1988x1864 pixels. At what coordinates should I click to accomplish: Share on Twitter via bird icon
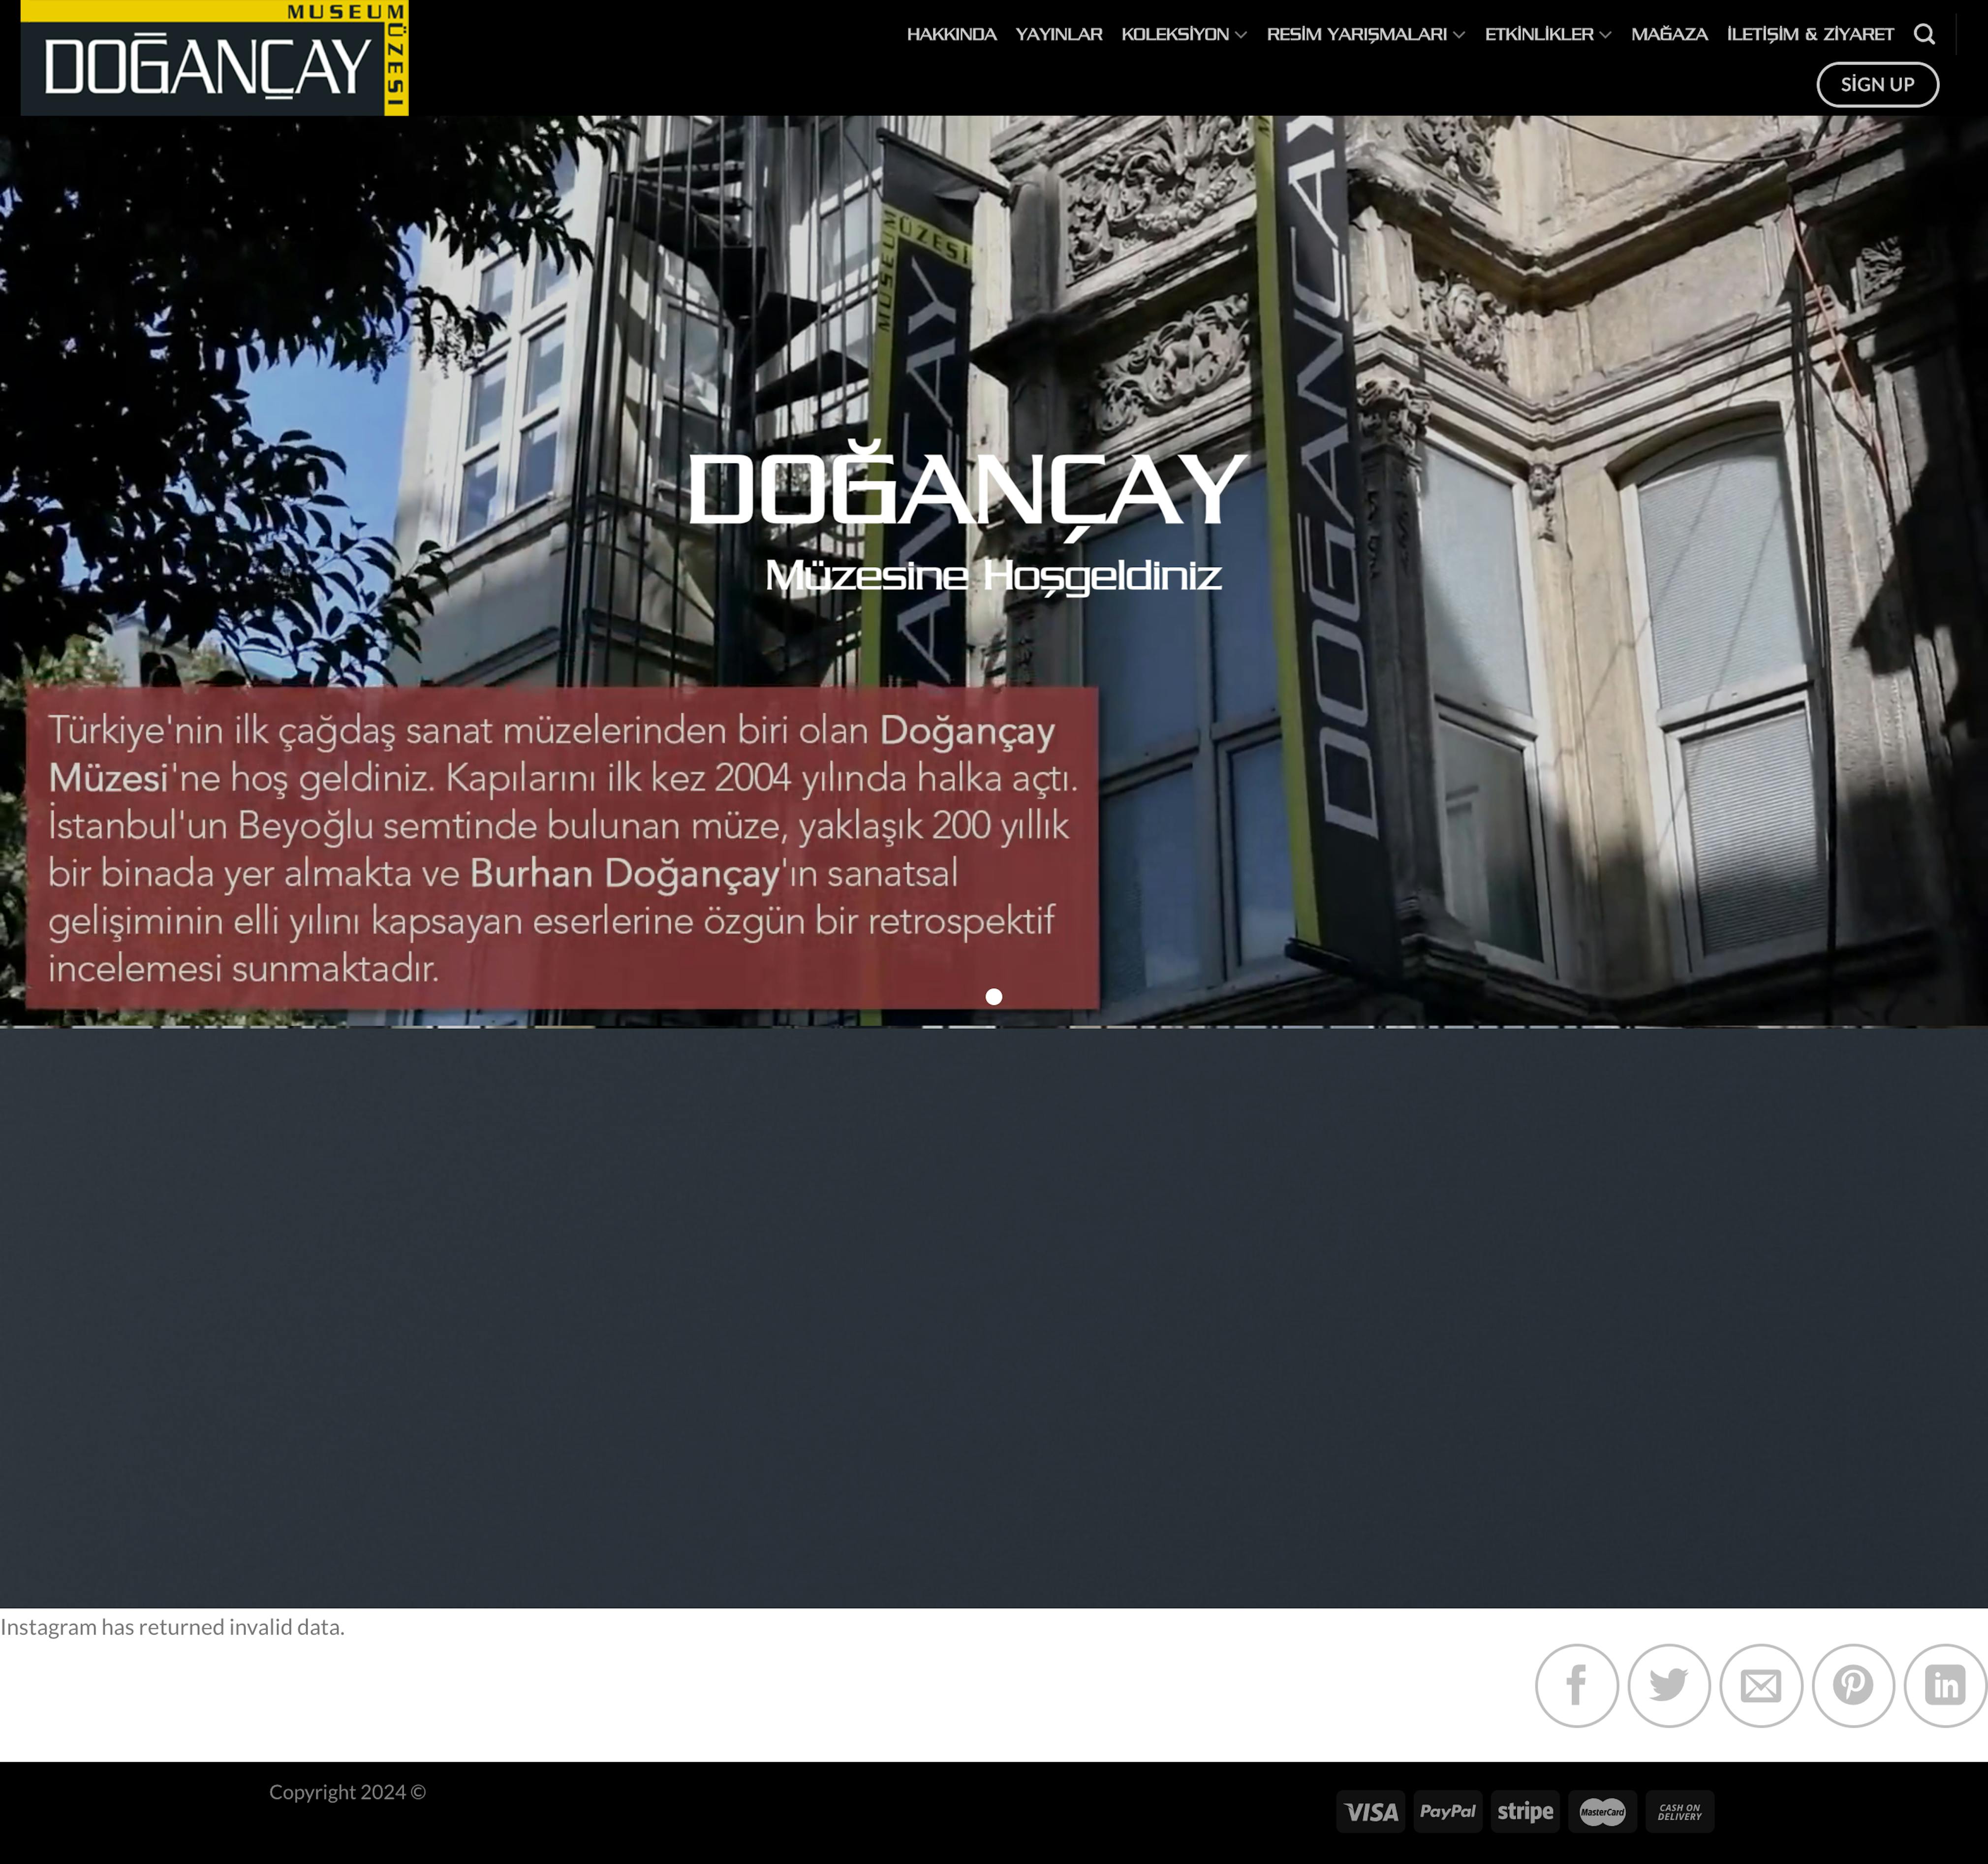click(1669, 1685)
